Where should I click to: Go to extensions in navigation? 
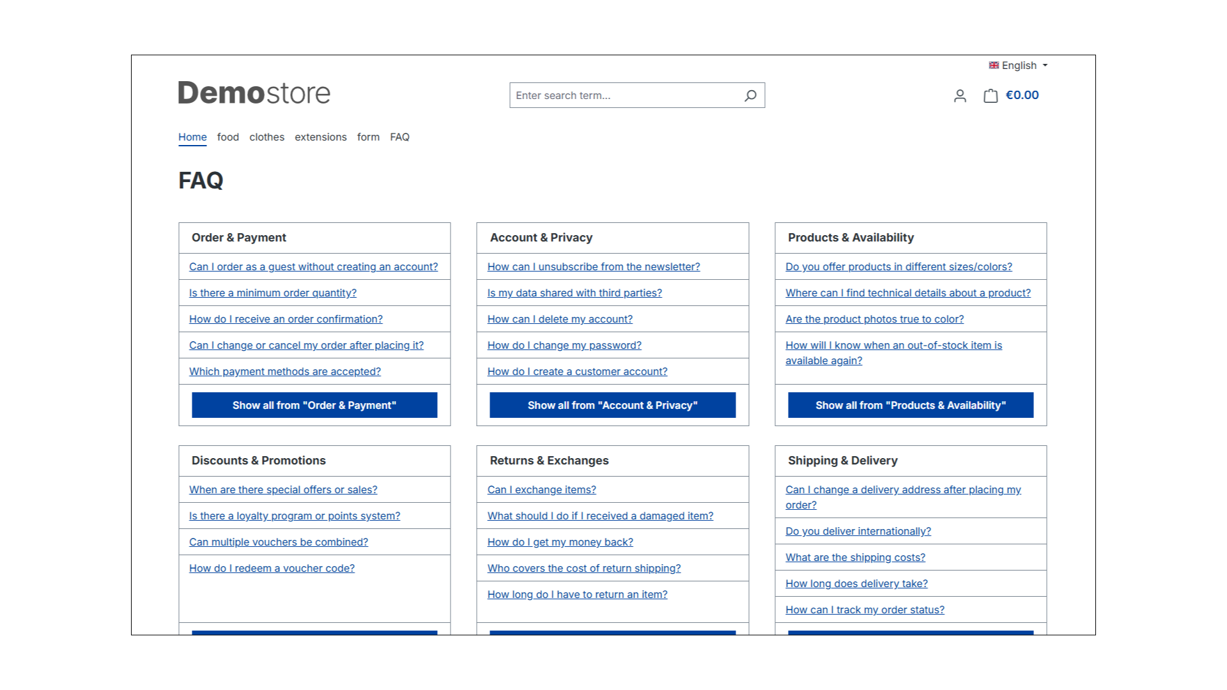coord(320,137)
